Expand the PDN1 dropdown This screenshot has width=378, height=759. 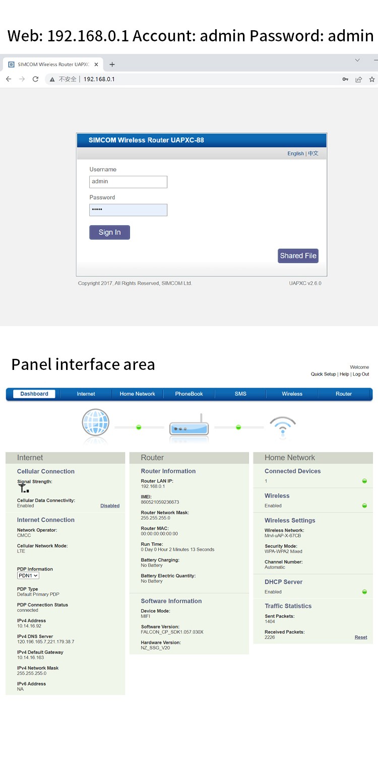tap(28, 576)
